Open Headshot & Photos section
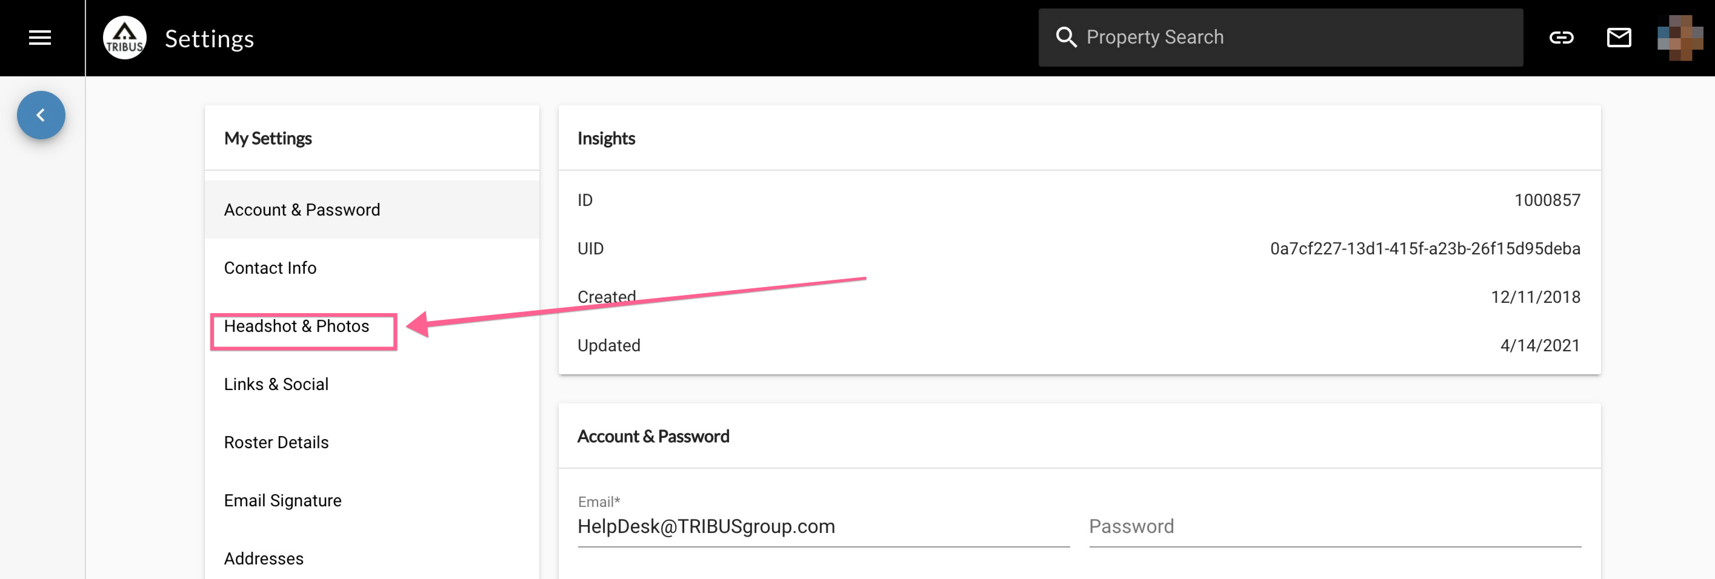1715x579 pixels. click(x=371, y=326)
